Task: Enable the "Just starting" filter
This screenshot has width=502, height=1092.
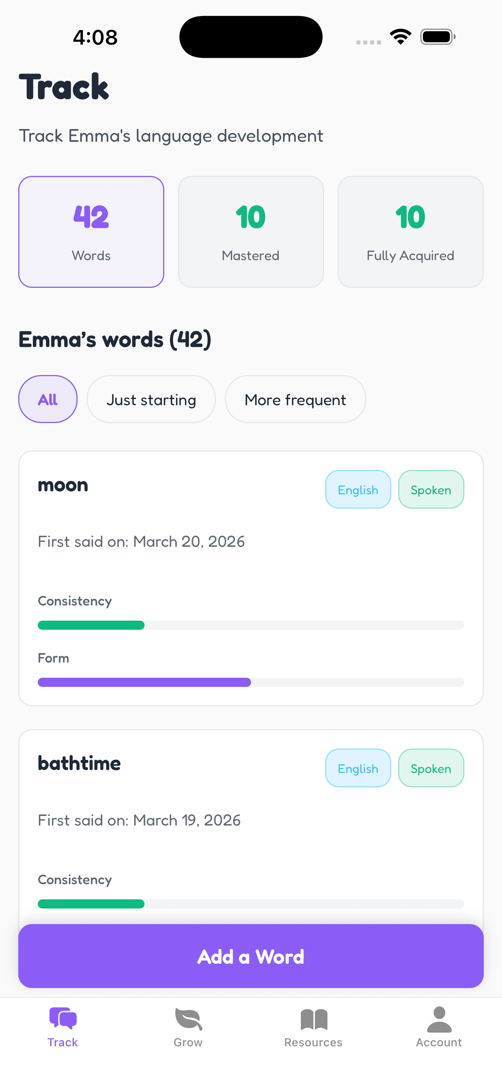Action: pos(151,399)
